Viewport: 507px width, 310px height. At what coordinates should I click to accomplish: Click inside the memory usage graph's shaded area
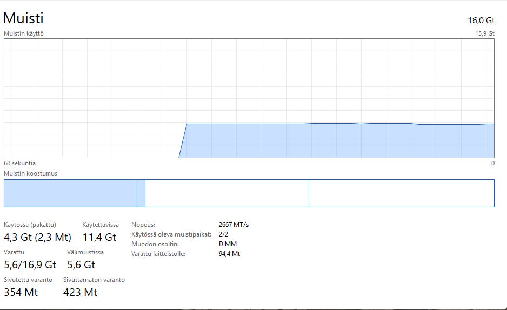(x=335, y=140)
